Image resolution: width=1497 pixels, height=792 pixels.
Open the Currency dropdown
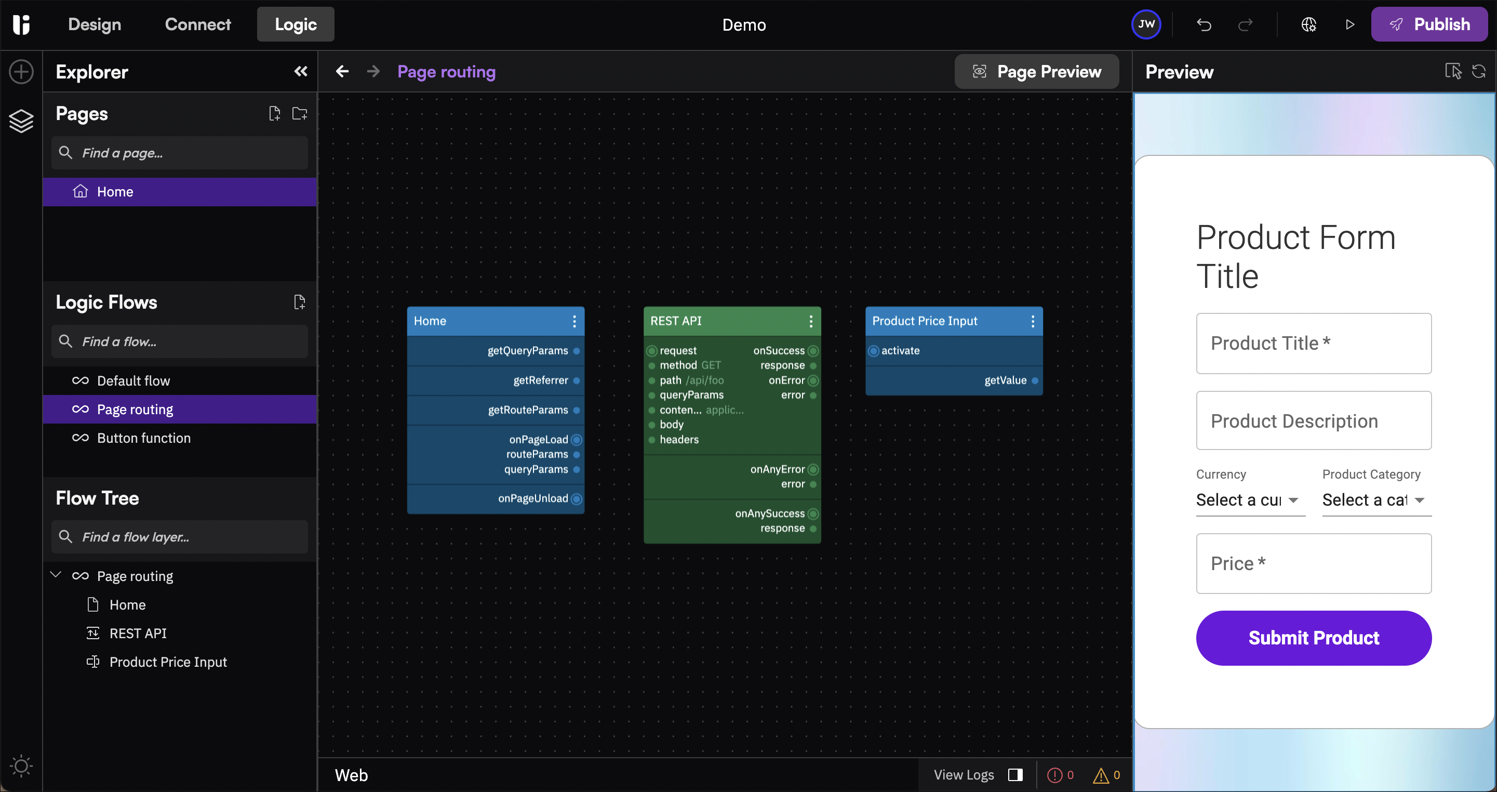(x=1249, y=500)
